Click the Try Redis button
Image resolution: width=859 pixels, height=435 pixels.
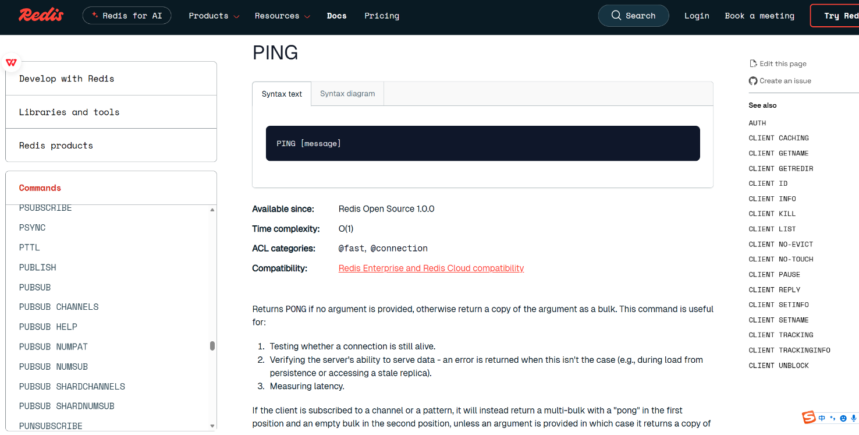pyautogui.click(x=835, y=16)
